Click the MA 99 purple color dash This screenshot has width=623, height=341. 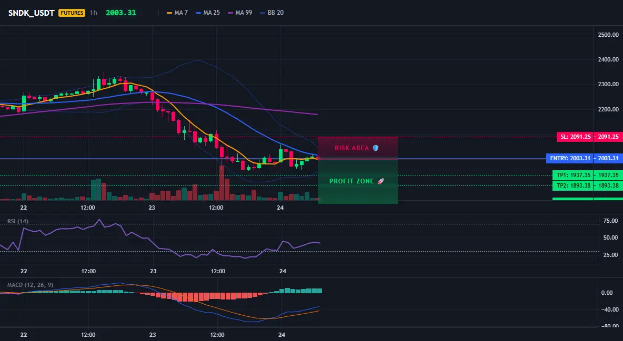click(x=230, y=13)
